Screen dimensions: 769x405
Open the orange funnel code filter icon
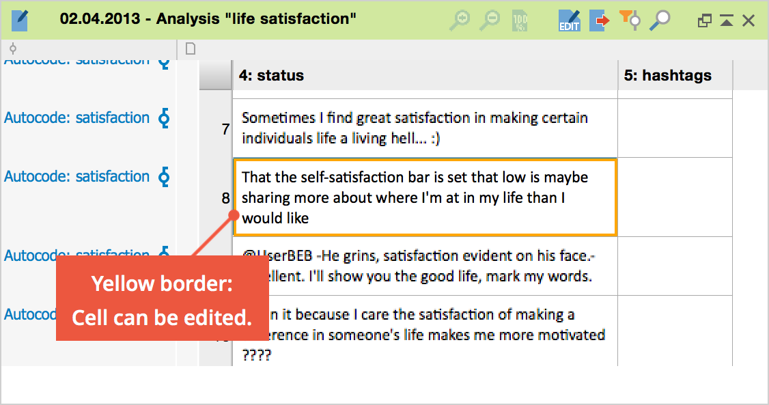click(630, 20)
